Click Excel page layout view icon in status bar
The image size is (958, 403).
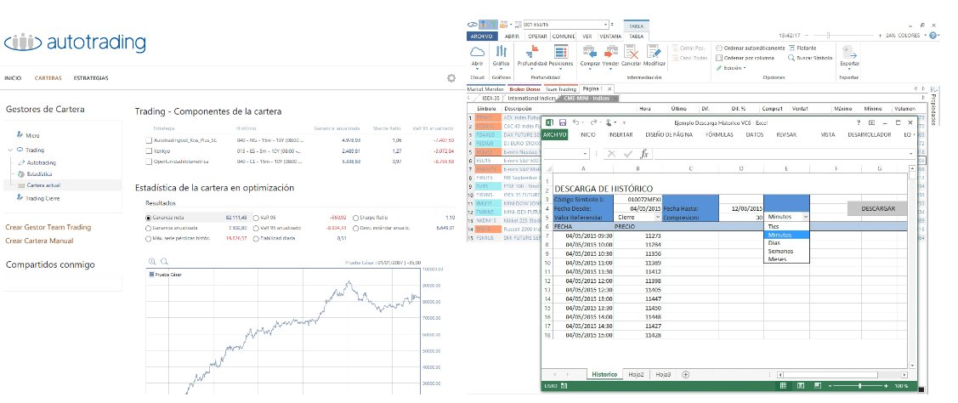pos(800,386)
